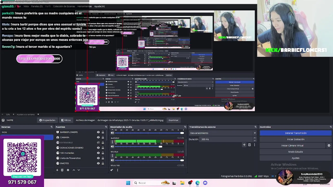Open the Colección de Escenas menu
Screen dimensions: 333x187
click(64, 6)
